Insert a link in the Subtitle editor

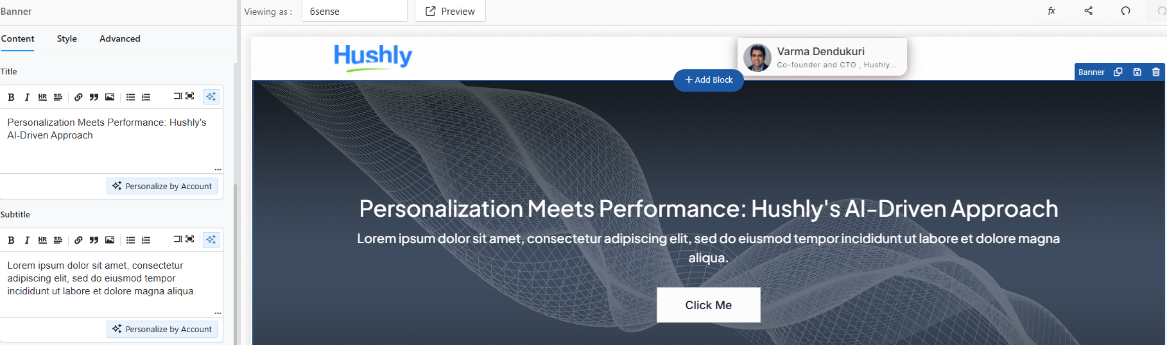[x=78, y=240]
